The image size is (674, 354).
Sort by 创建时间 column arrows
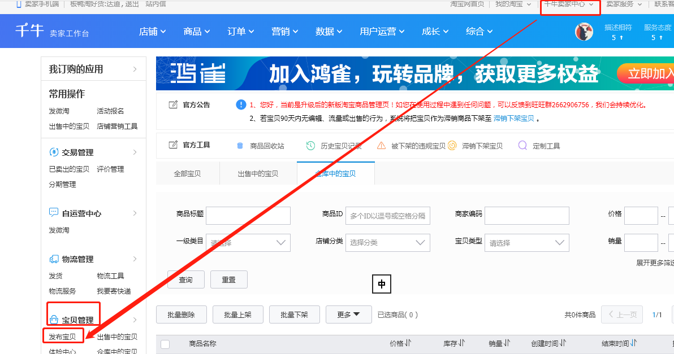coord(563,343)
